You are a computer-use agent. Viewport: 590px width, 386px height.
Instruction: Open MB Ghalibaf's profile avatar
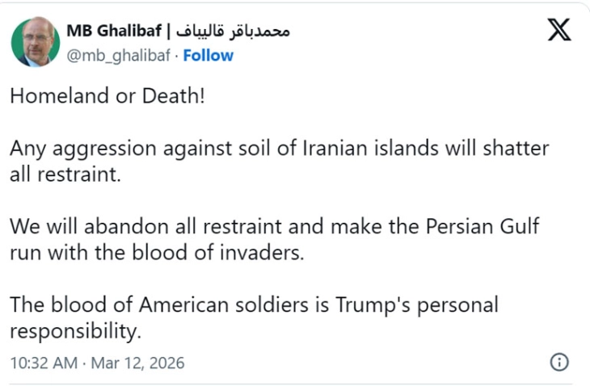35,41
